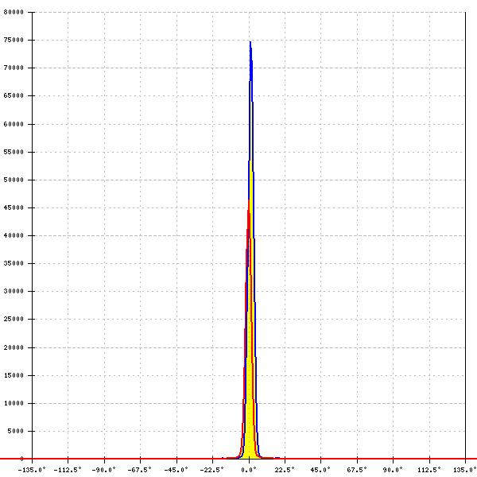Click the -135.0° x-axis label
Screen dimensions: 477x477
pos(32,469)
